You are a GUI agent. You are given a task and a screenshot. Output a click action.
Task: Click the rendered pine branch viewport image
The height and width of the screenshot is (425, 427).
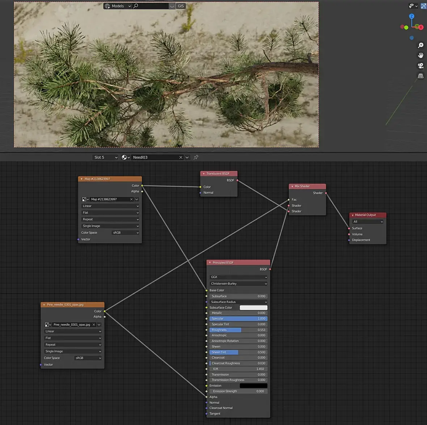(x=166, y=74)
